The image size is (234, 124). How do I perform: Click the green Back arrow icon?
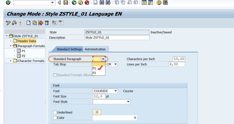(x=74, y=3)
